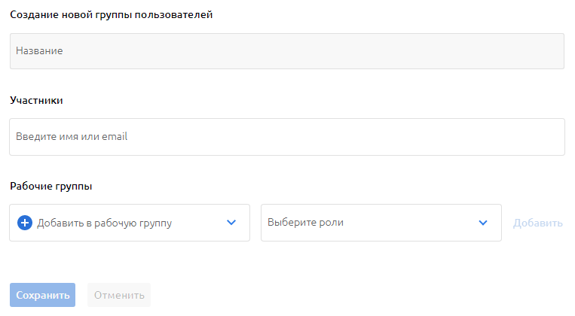Focus the "Название" group name field
The height and width of the screenshot is (316, 575).
tap(286, 51)
